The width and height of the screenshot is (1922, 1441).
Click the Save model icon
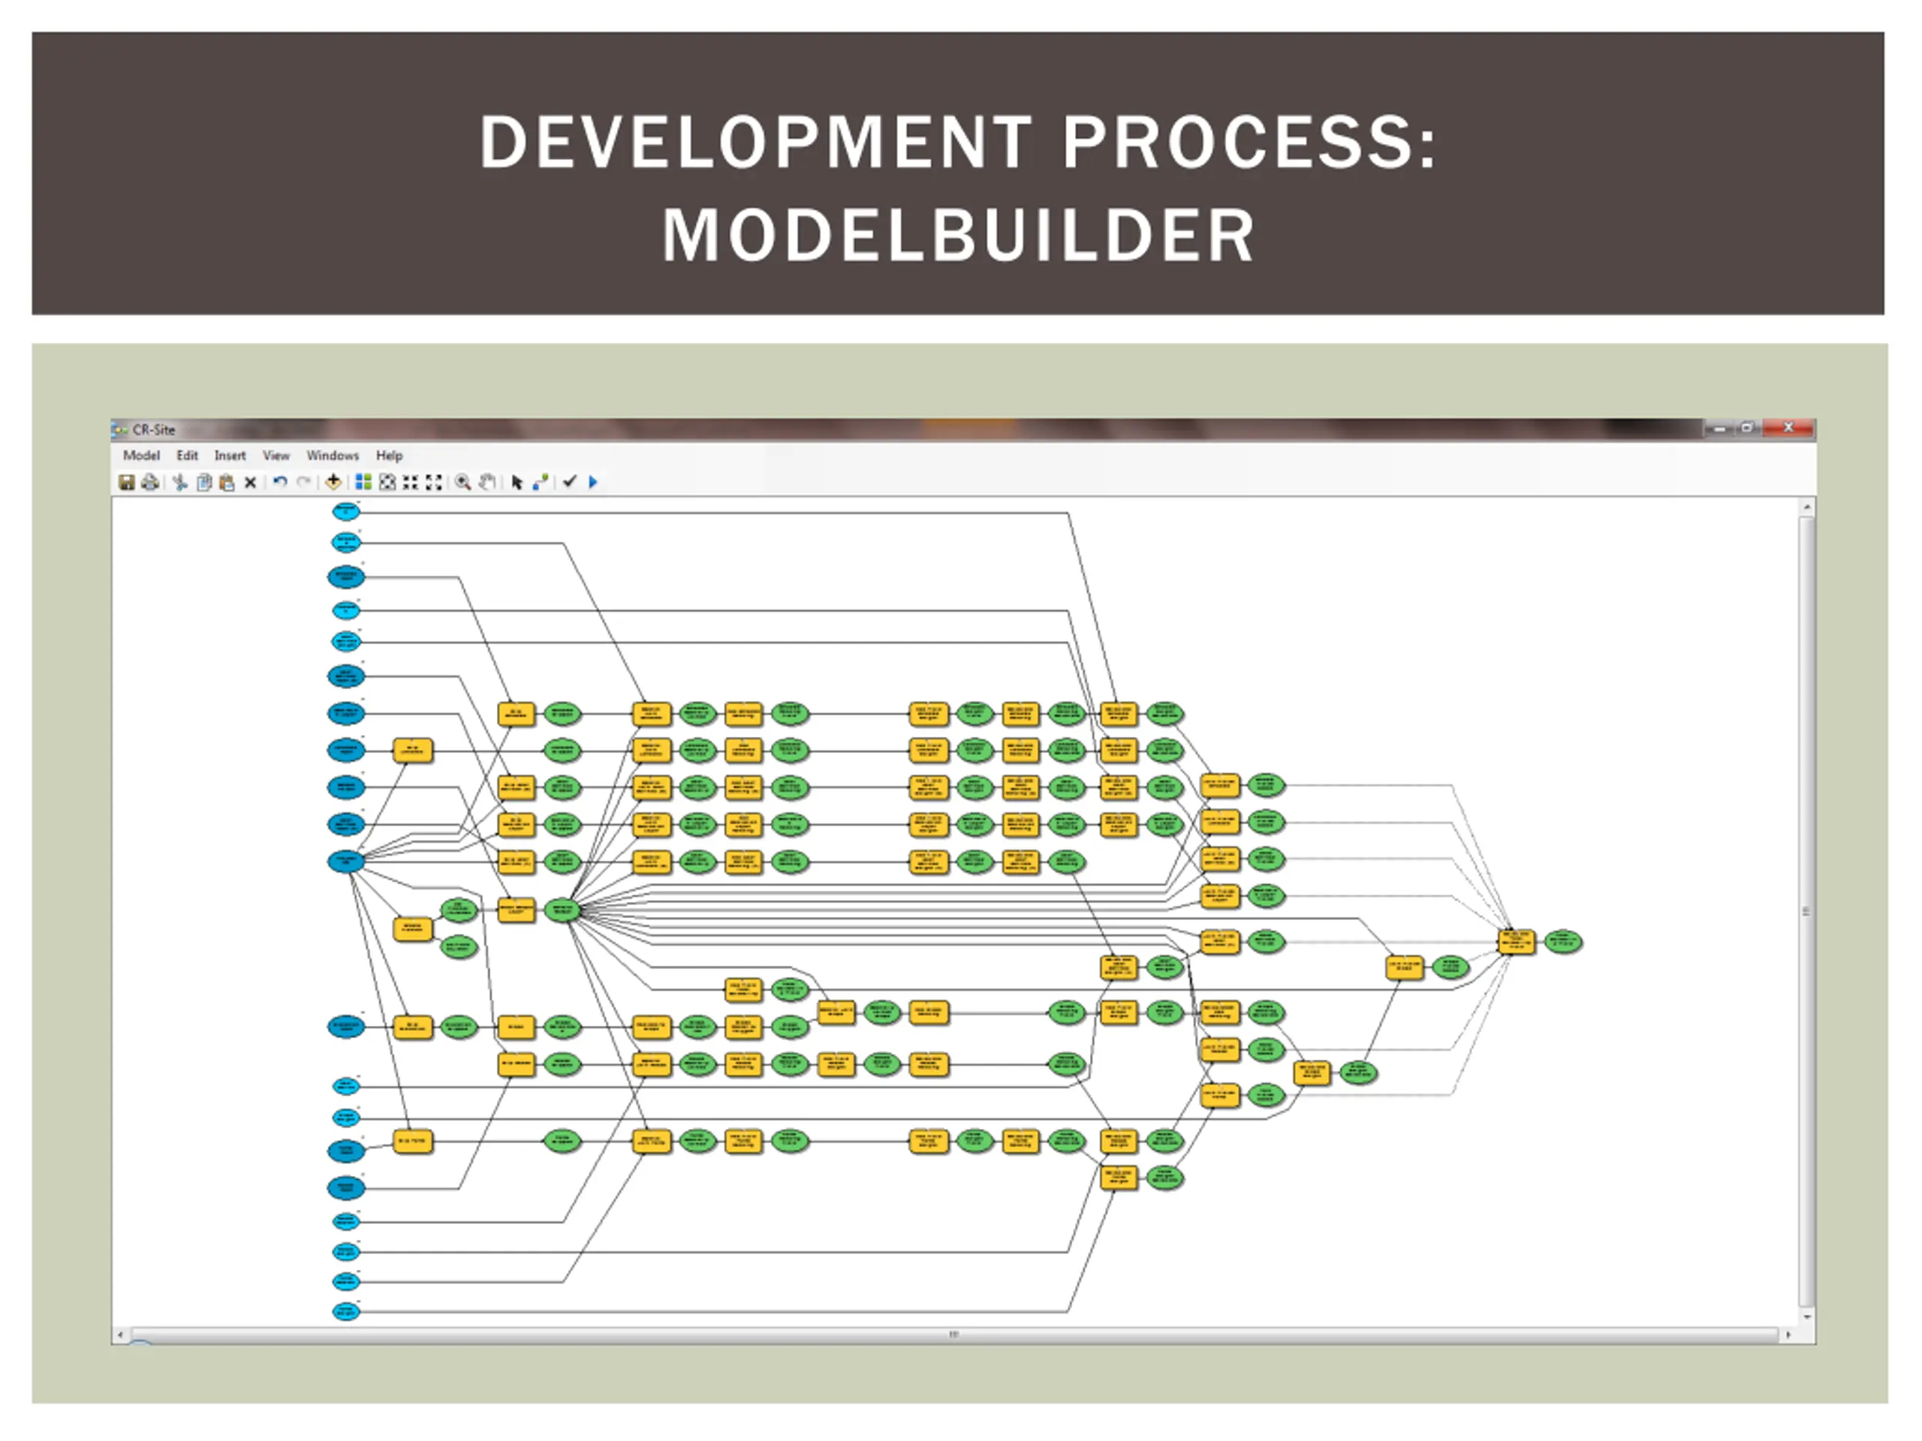(x=126, y=482)
